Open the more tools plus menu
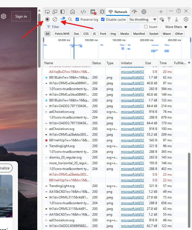The image size is (192, 230). click(161, 12)
